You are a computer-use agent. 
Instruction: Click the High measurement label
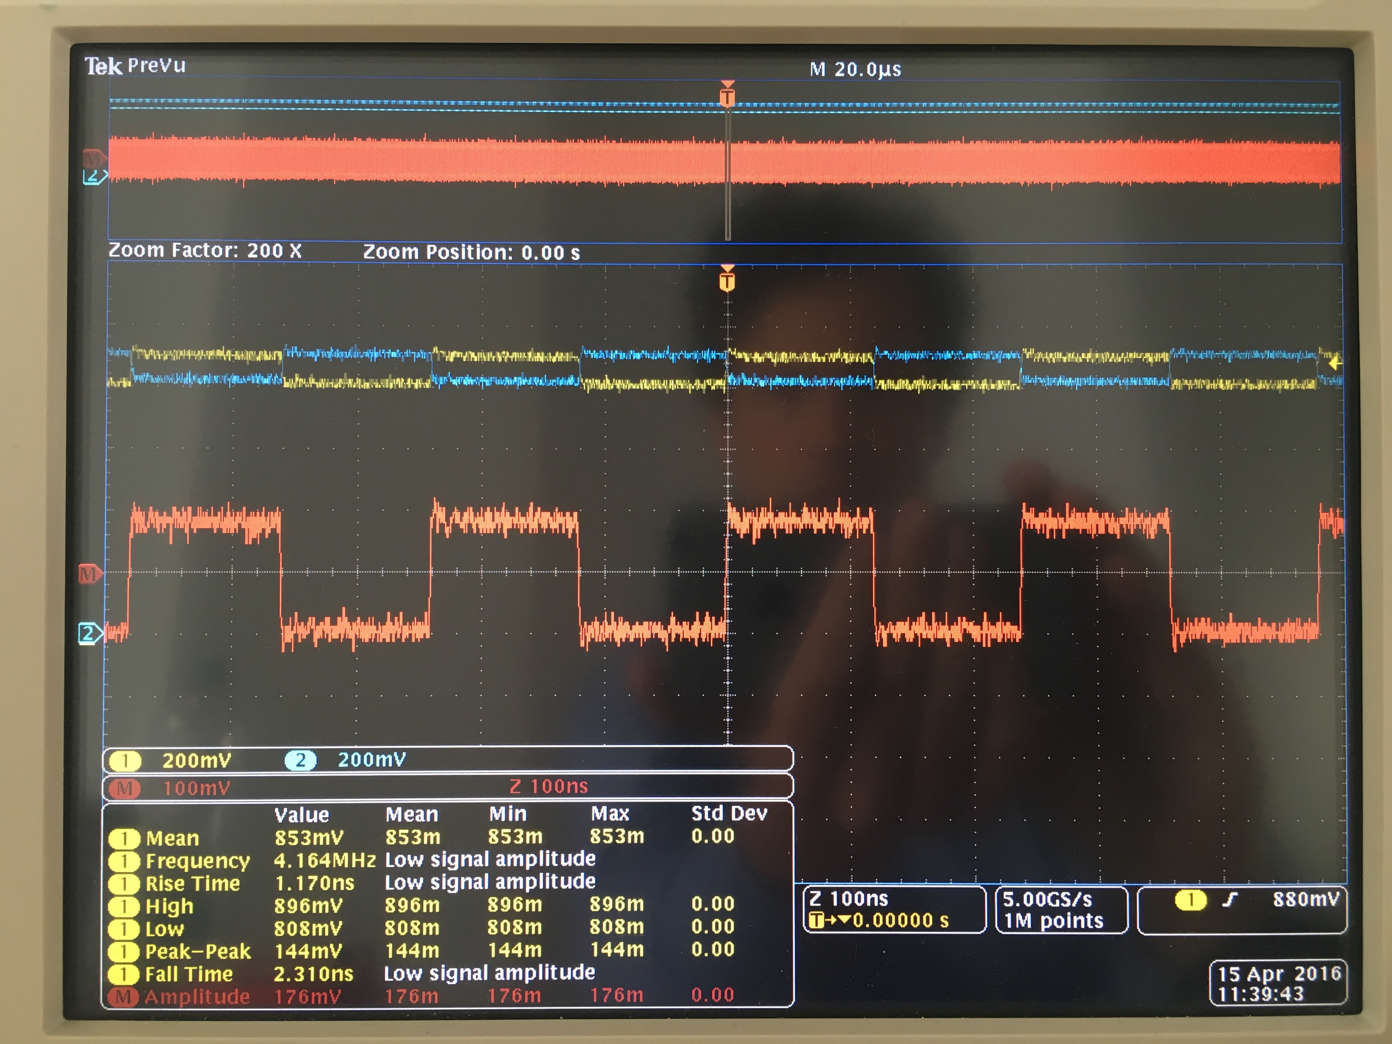click(169, 907)
